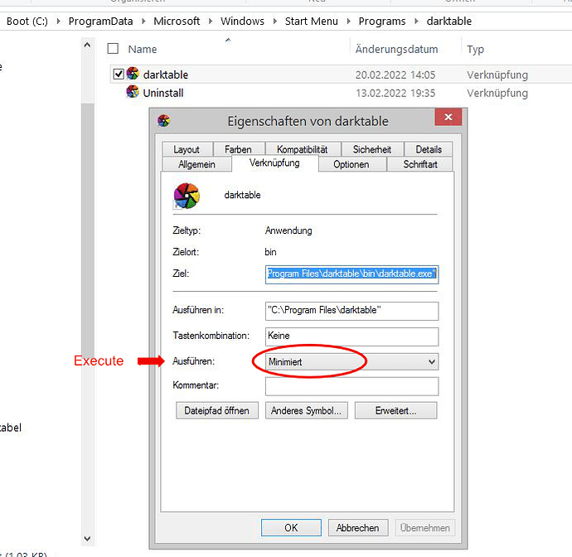Sort by the Typ column header
This screenshot has height=557, width=572.
(x=475, y=49)
